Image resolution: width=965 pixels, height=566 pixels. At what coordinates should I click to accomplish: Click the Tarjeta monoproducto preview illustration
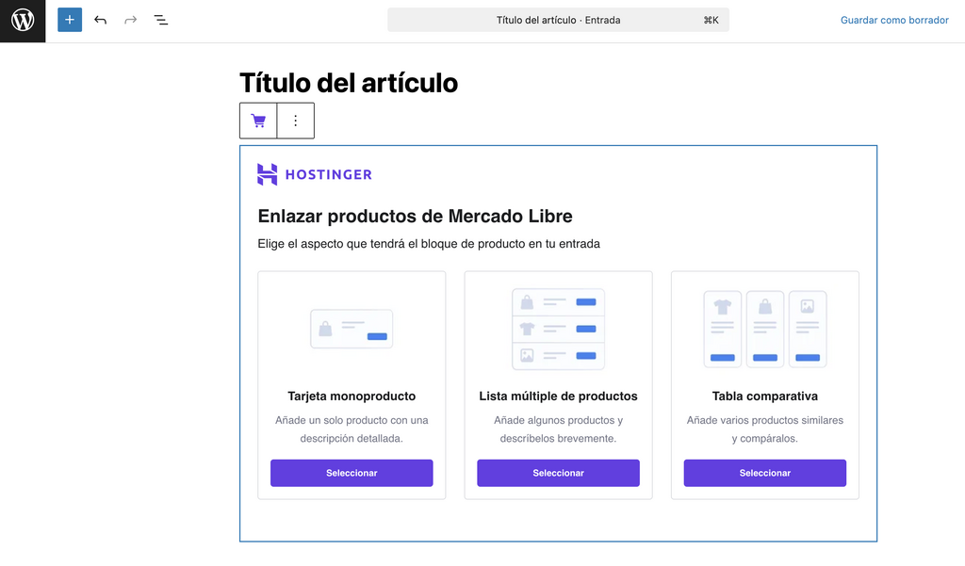pyautogui.click(x=351, y=329)
